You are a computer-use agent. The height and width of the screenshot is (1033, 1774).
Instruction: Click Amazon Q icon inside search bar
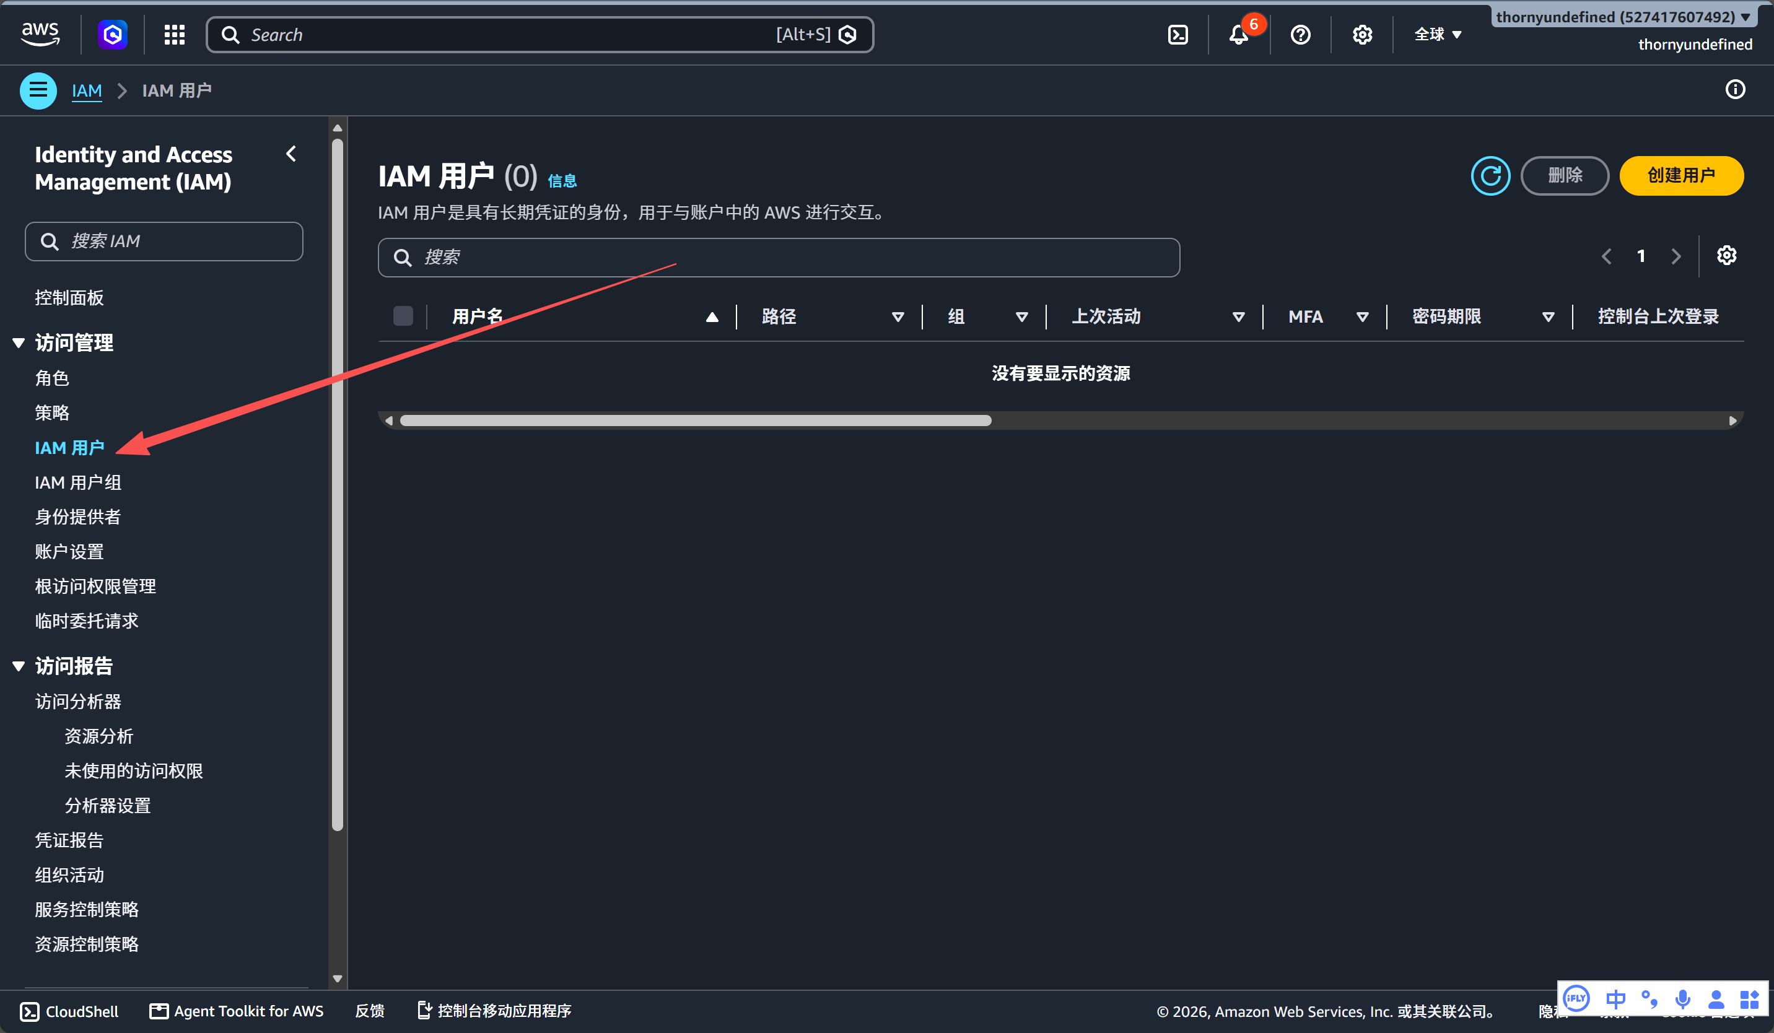848,35
